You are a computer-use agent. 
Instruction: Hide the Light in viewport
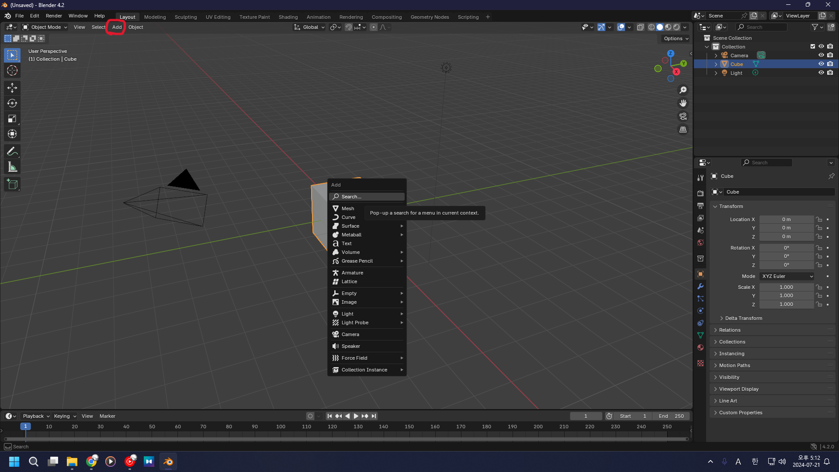[821, 73]
